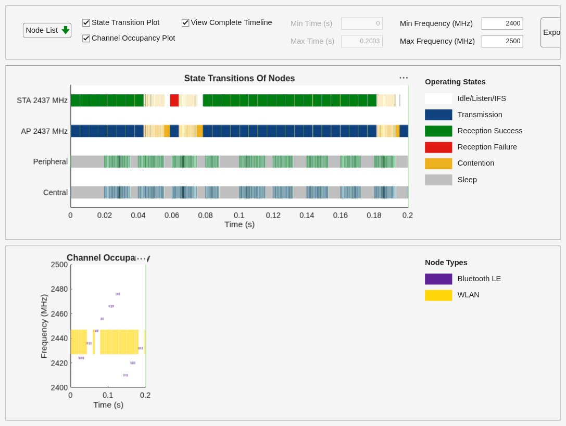566x426 pixels.
Task: Toggle Channel Occupancy Plot checkbox
Action: tap(86, 38)
